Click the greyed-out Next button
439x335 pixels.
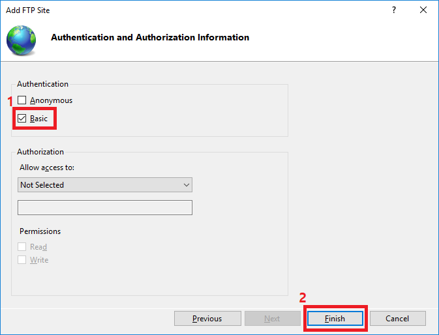pyautogui.click(x=273, y=318)
